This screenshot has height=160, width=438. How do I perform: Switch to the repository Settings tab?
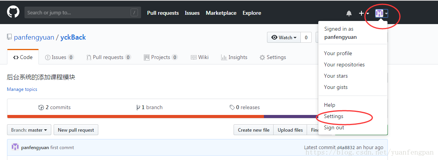click(x=273, y=57)
